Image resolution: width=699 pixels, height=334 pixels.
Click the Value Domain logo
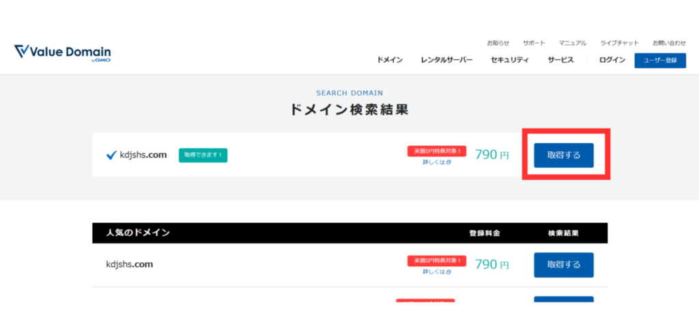pos(62,54)
